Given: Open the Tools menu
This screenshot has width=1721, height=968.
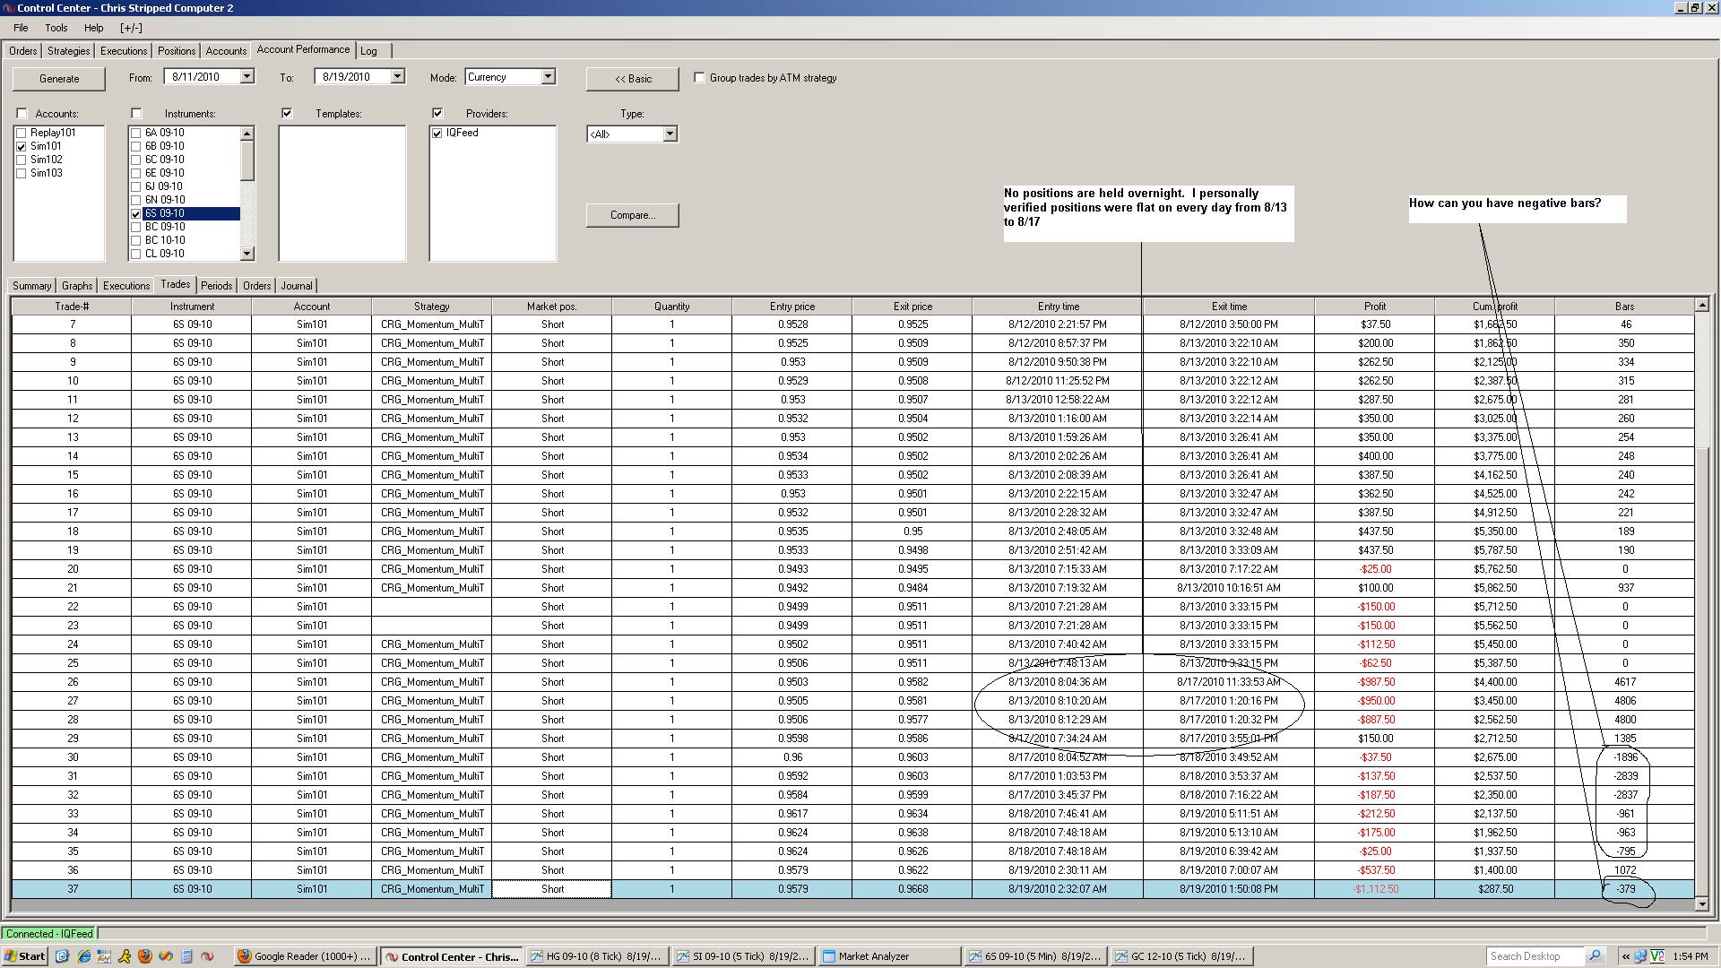Looking at the screenshot, I should tap(56, 28).
